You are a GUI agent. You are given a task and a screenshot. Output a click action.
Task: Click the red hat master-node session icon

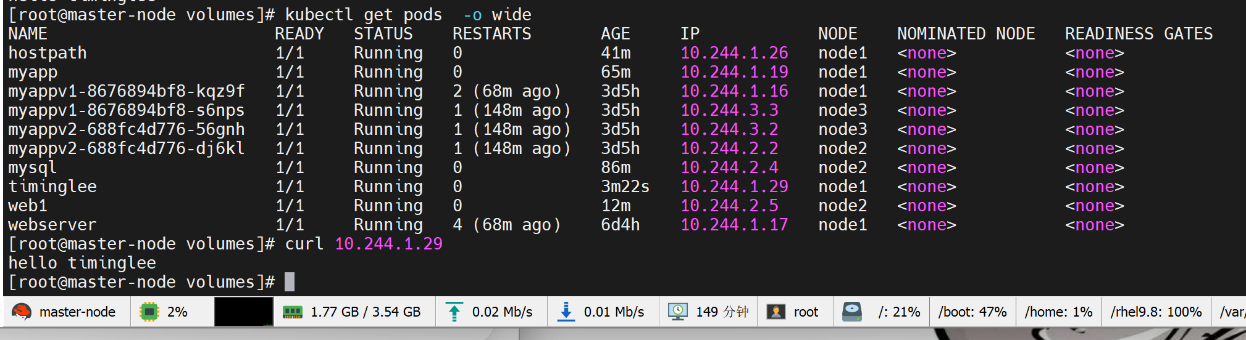(x=22, y=312)
